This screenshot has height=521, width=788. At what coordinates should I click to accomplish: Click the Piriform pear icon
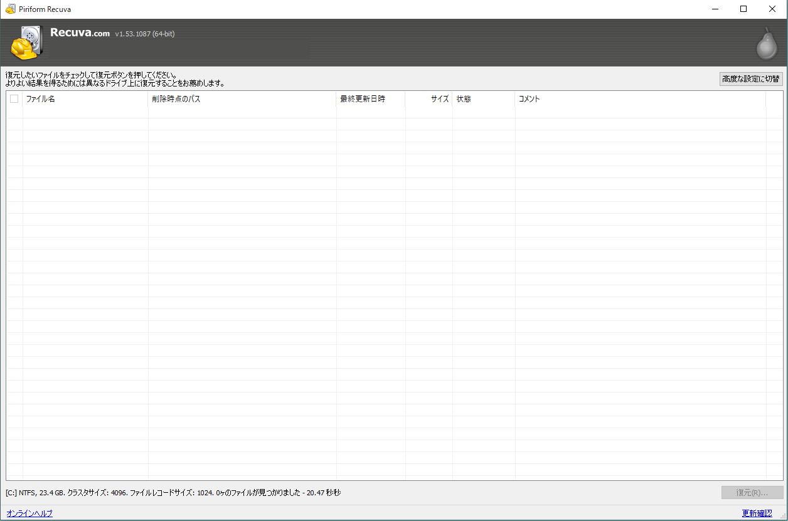tap(765, 44)
